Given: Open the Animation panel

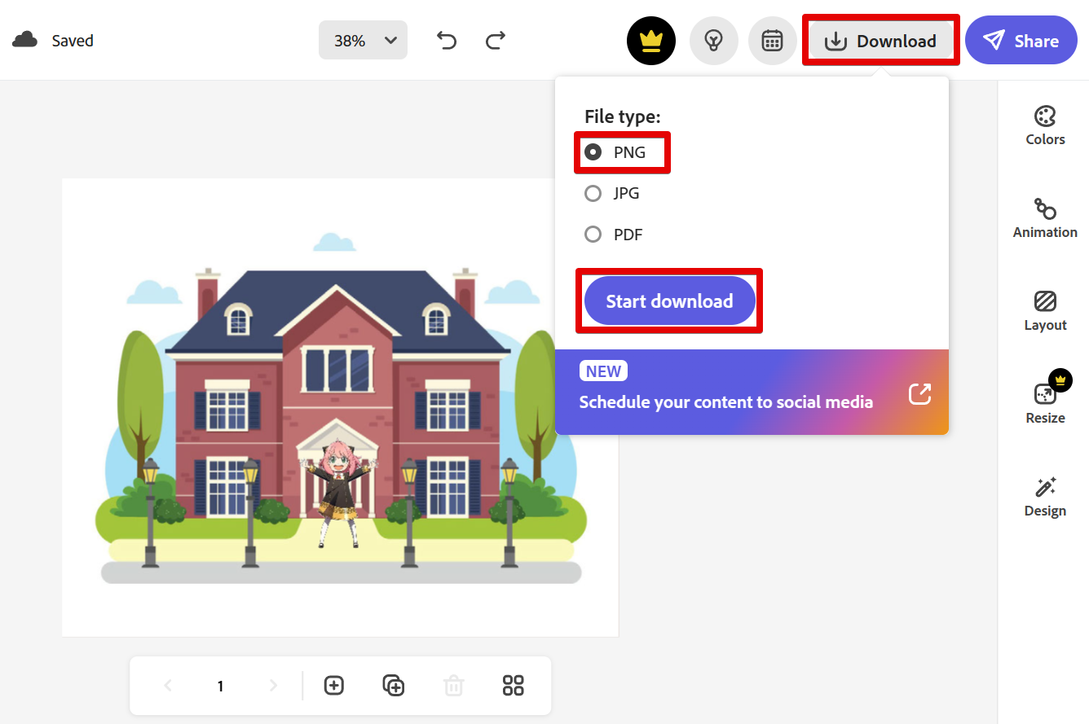Looking at the screenshot, I should pyautogui.click(x=1045, y=218).
